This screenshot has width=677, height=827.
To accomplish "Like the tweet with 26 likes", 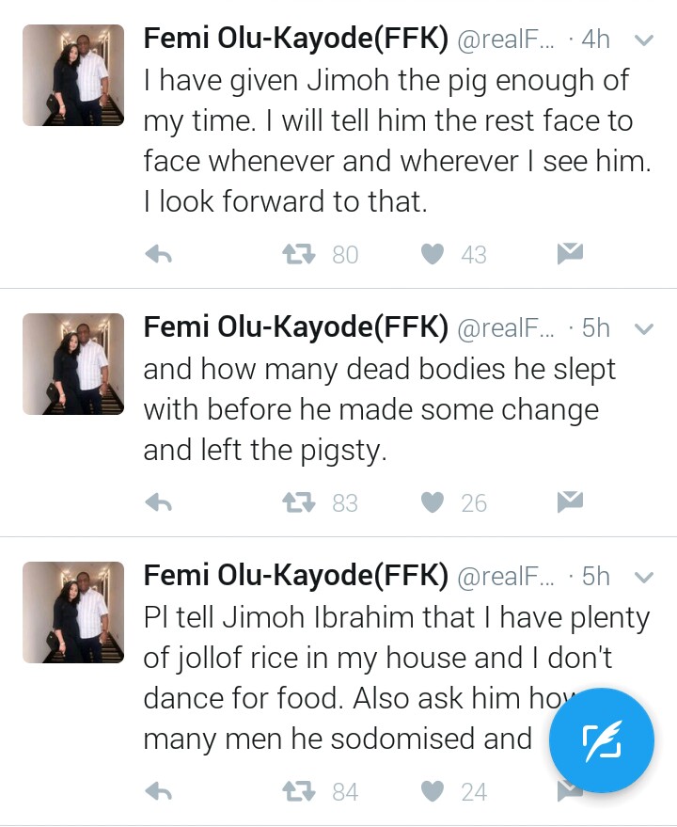I will 432,503.
